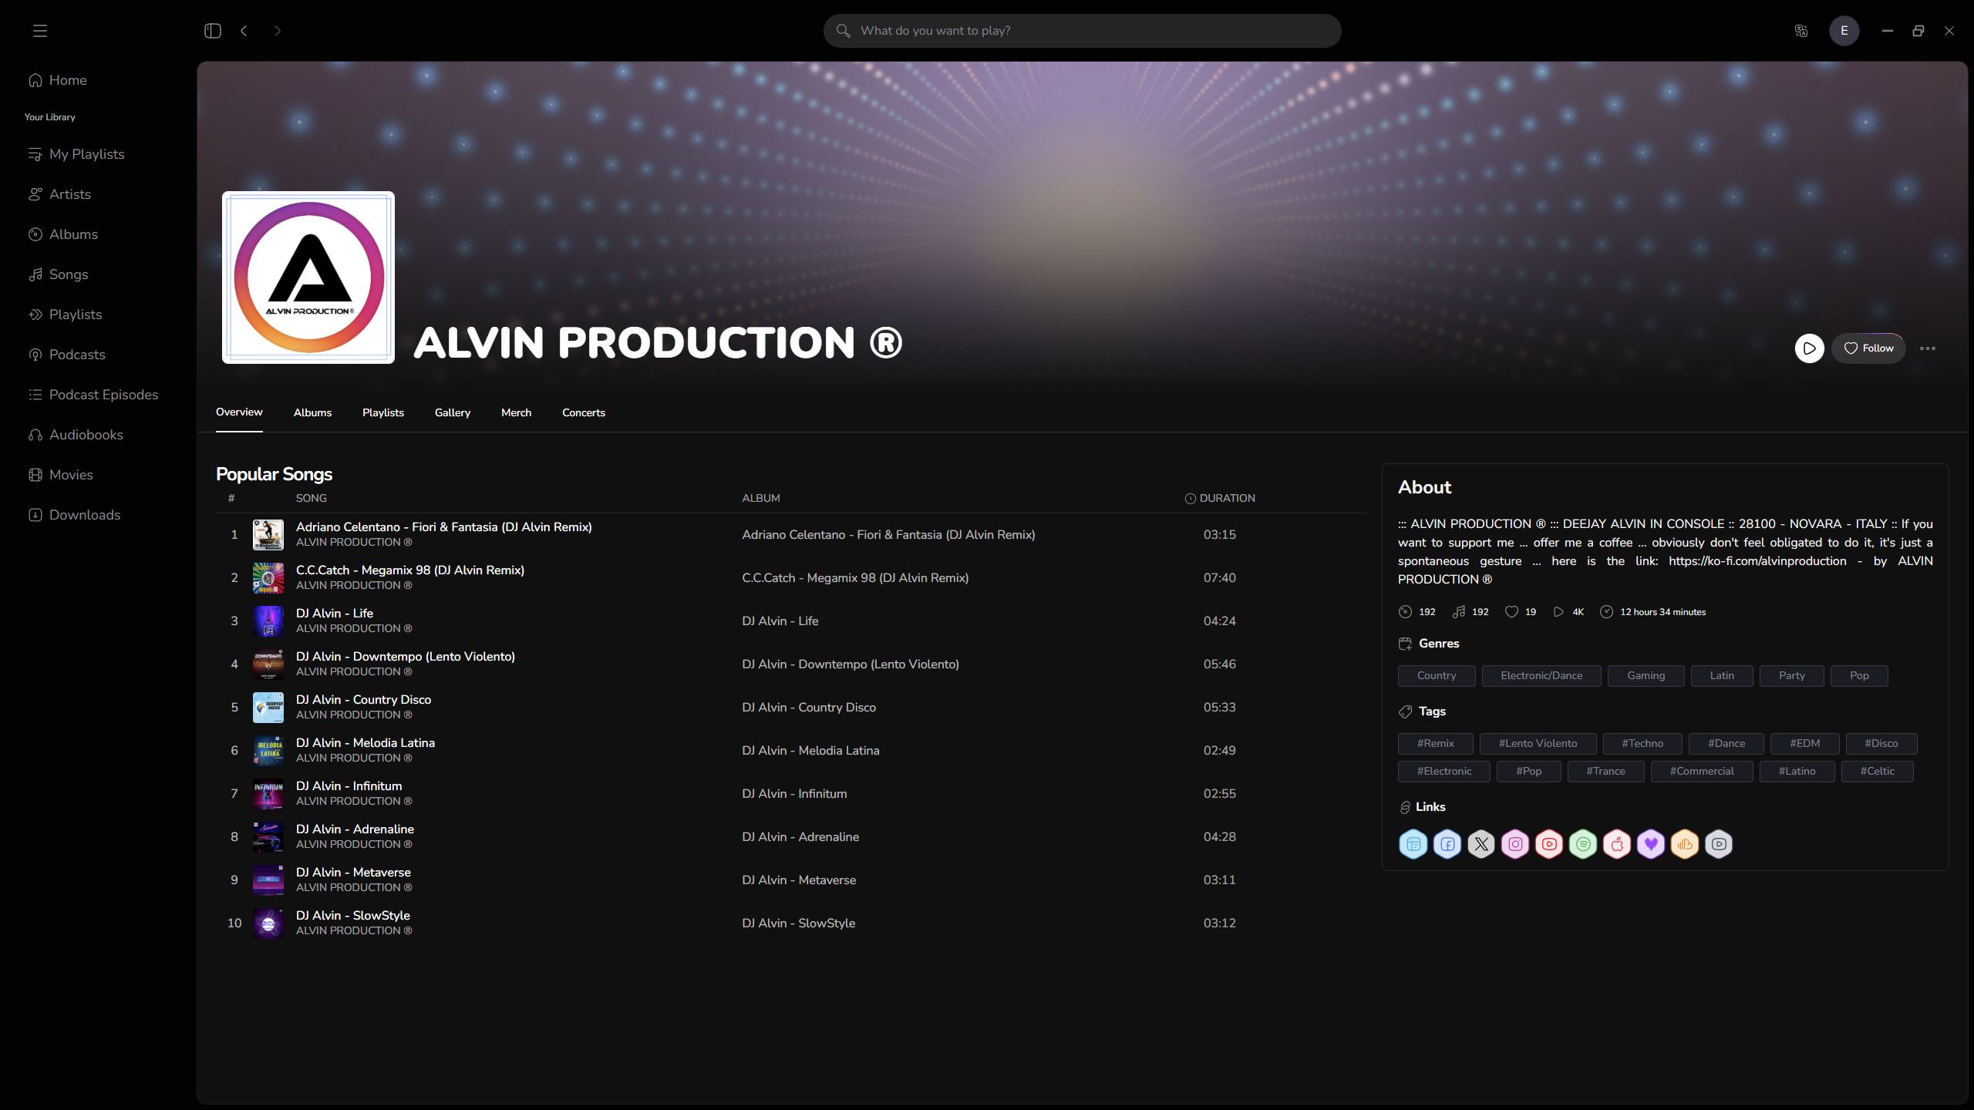Toggle the sidebar panel icon
This screenshot has height=1110, width=1974.
pos(213,31)
